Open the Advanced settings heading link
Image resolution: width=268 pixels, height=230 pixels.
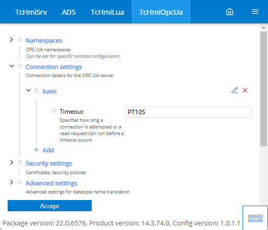tap(51, 183)
